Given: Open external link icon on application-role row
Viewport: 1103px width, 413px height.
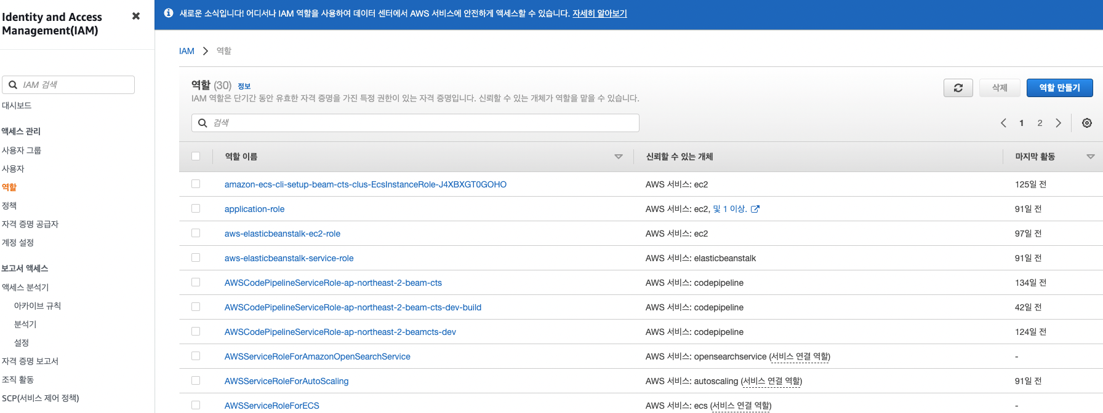Looking at the screenshot, I should pos(755,209).
